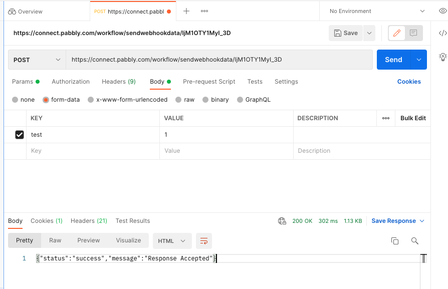Copy the response with the copy icon

[x=394, y=241]
